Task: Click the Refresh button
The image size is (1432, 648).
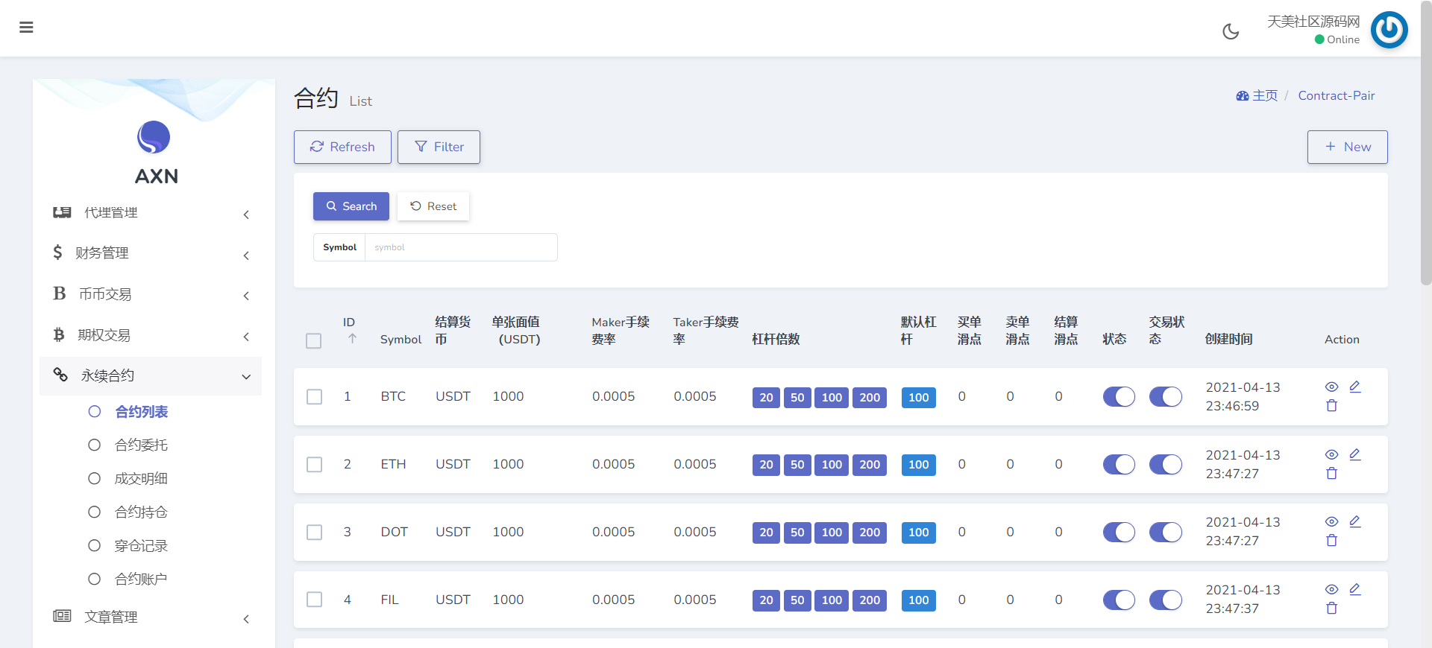Action: click(342, 147)
